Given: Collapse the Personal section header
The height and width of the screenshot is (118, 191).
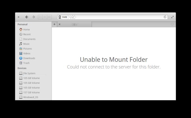Looking at the screenshot, I should [x=22, y=24].
